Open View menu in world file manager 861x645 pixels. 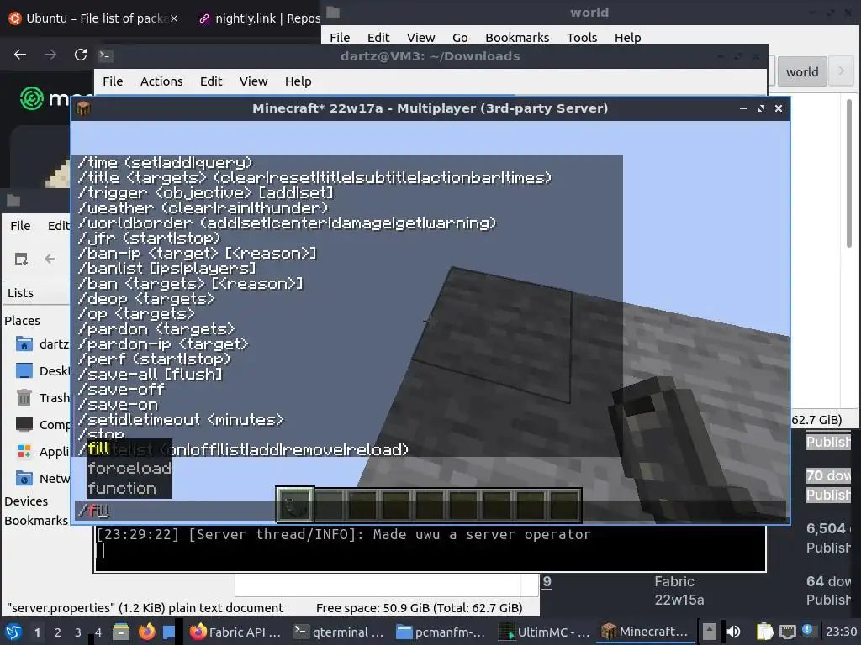[420, 37]
